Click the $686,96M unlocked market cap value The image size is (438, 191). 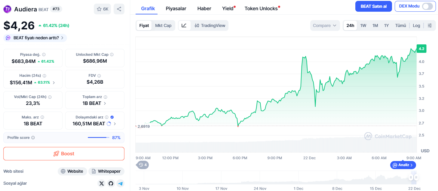point(95,61)
